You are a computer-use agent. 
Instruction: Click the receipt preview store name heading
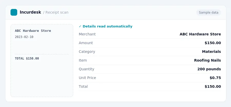(33, 31)
